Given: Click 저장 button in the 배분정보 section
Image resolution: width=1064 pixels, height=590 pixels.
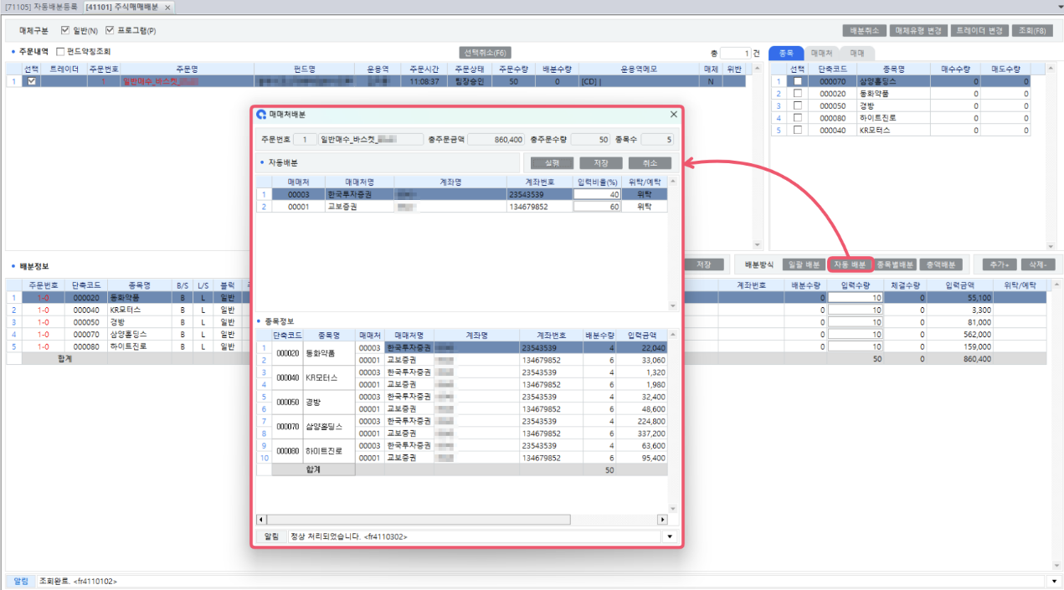Looking at the screenshot, I should 704,264.
